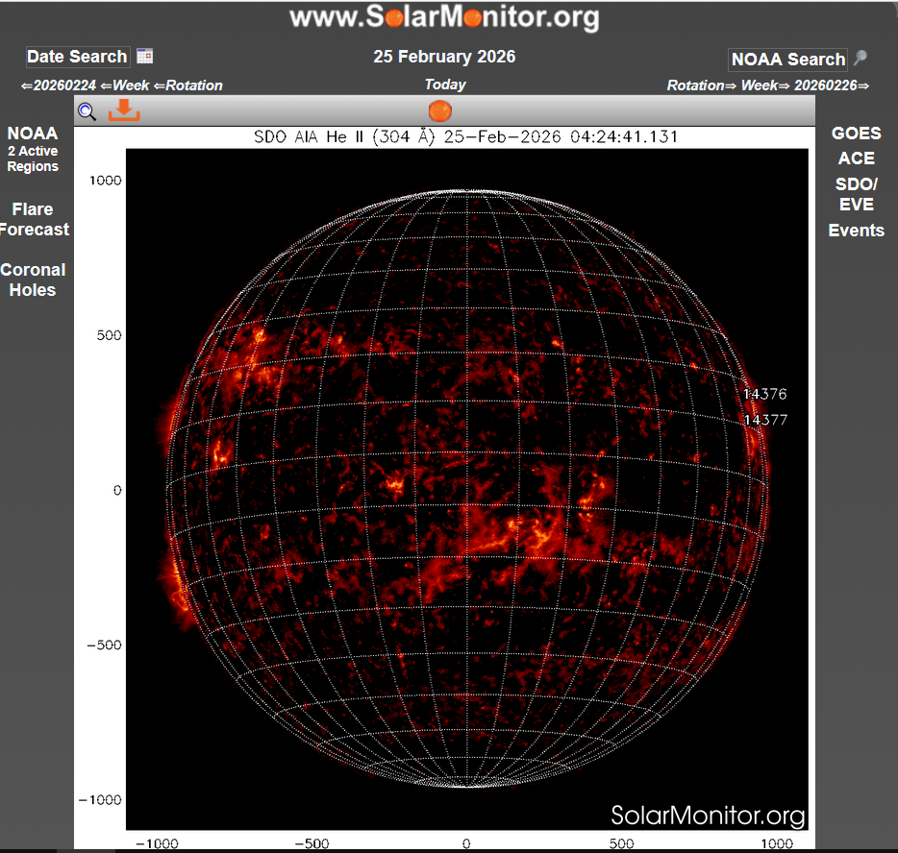
Task: Open the NOAA 2 Active Regions page
Action: point(32,149)
